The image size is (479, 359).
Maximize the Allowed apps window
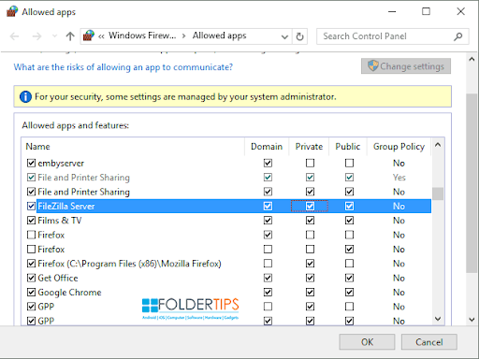[x=426, y=11]
